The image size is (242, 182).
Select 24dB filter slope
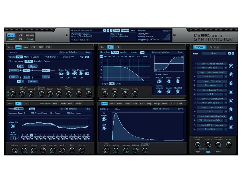(118, 84)
